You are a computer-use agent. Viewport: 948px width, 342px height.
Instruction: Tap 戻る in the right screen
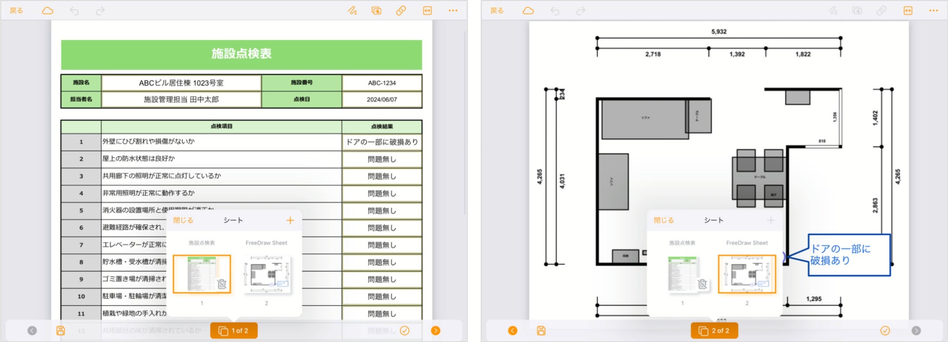click(x=497, y=11)
